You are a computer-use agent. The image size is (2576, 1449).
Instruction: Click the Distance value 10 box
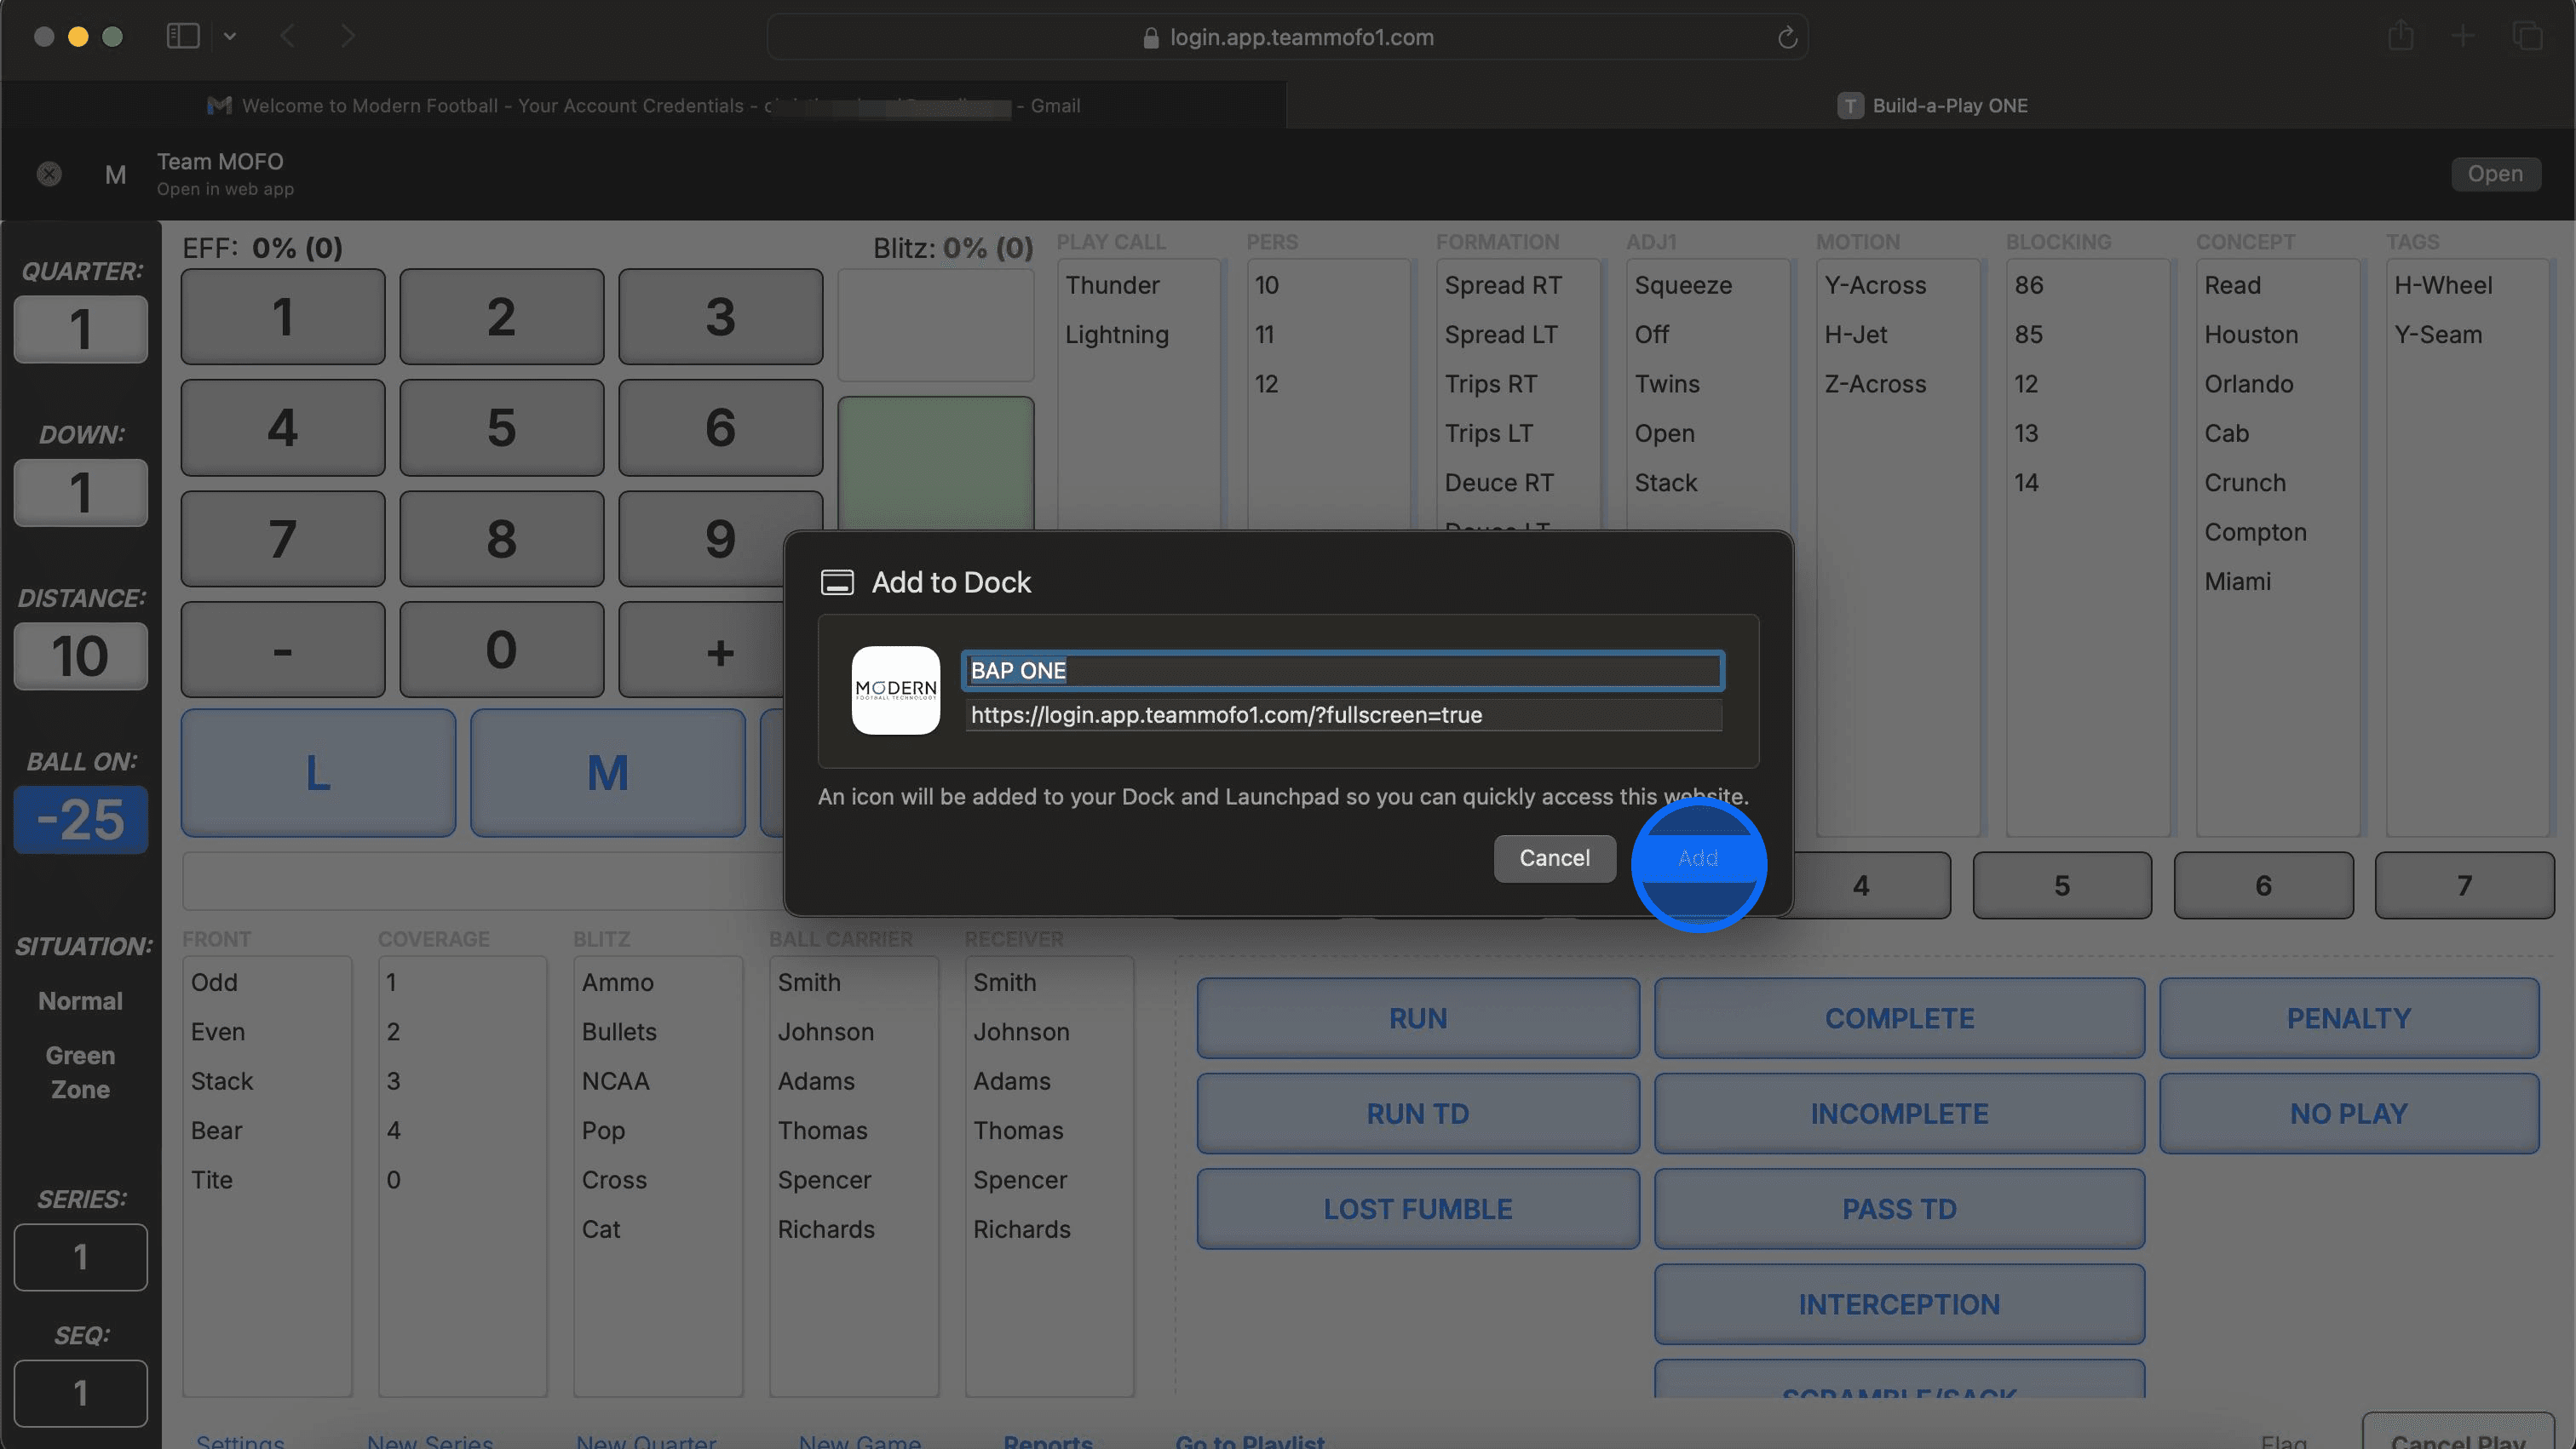(80, 656)
